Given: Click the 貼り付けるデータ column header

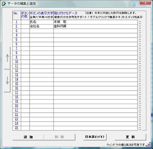Looking at the screenshot, I should tap(66, 13).
